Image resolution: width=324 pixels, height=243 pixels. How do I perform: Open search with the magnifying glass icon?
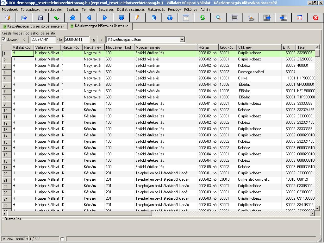219,18
